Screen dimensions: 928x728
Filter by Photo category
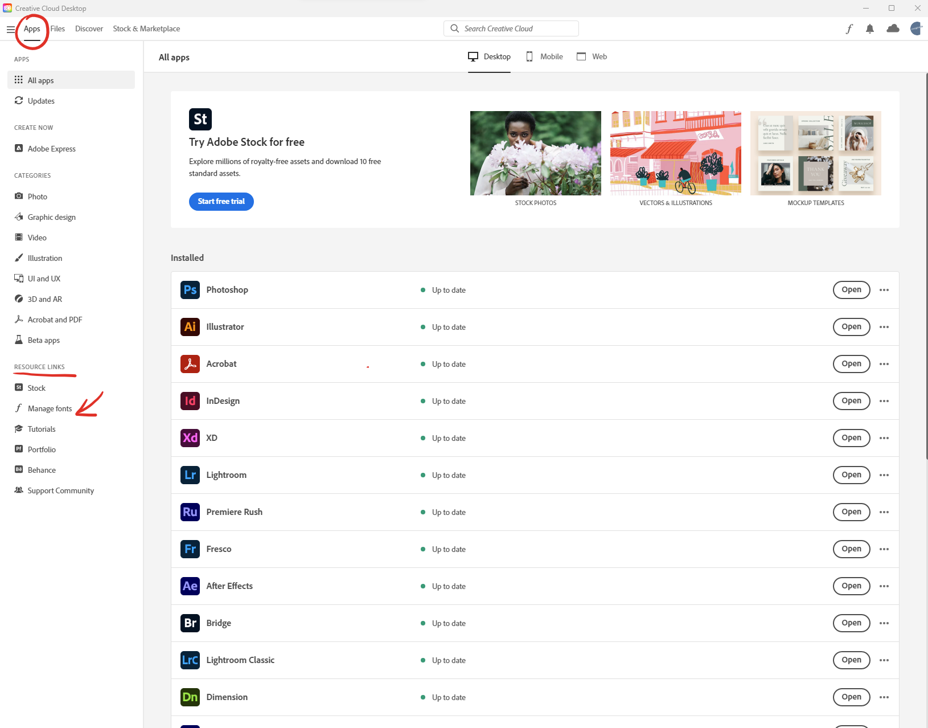click(x=71, y=197)
